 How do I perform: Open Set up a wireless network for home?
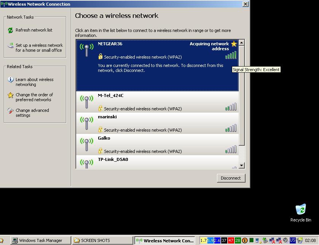(x=39, y=48)
